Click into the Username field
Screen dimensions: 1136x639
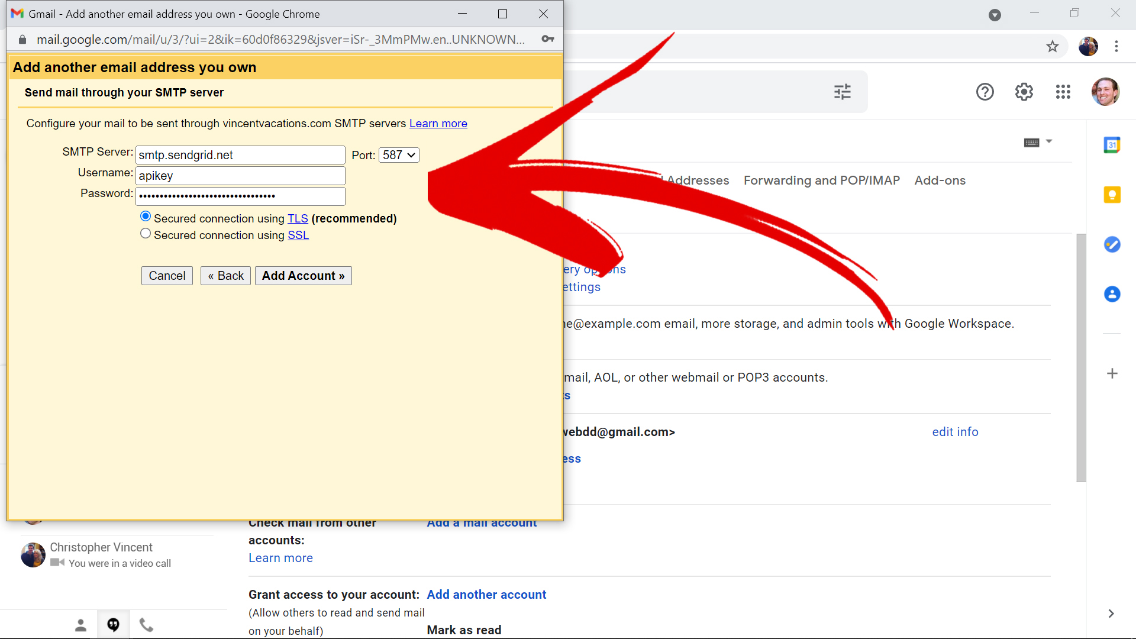point(240,176)
